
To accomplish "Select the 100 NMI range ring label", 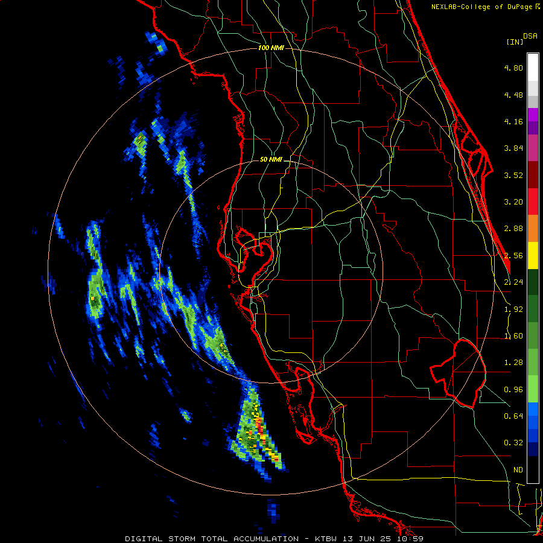I will (x=271, y=48).
